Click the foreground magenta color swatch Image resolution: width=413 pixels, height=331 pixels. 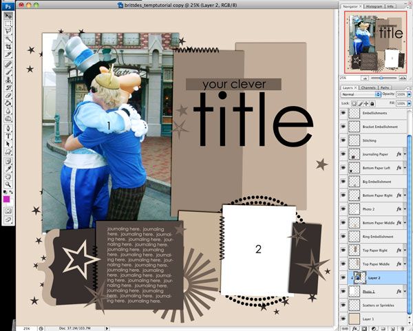[x=7, y=200]
